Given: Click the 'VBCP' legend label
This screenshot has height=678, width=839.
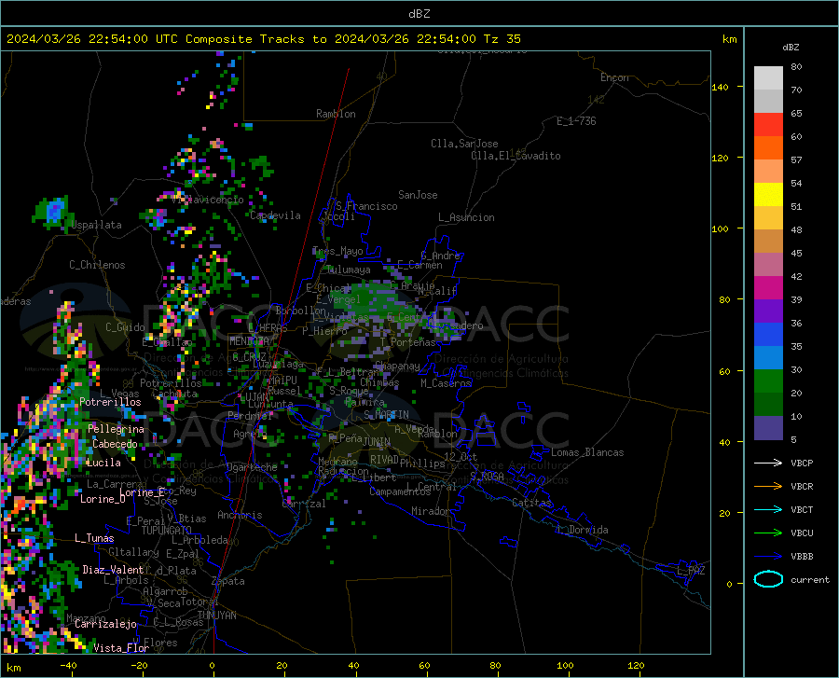Looking at the screenshot, I should tap(802, 463).
